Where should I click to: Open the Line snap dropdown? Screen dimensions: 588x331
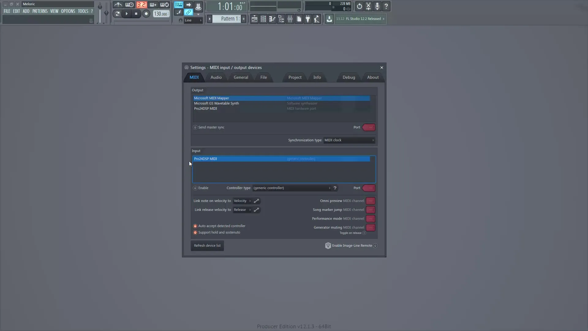(193, 20)
